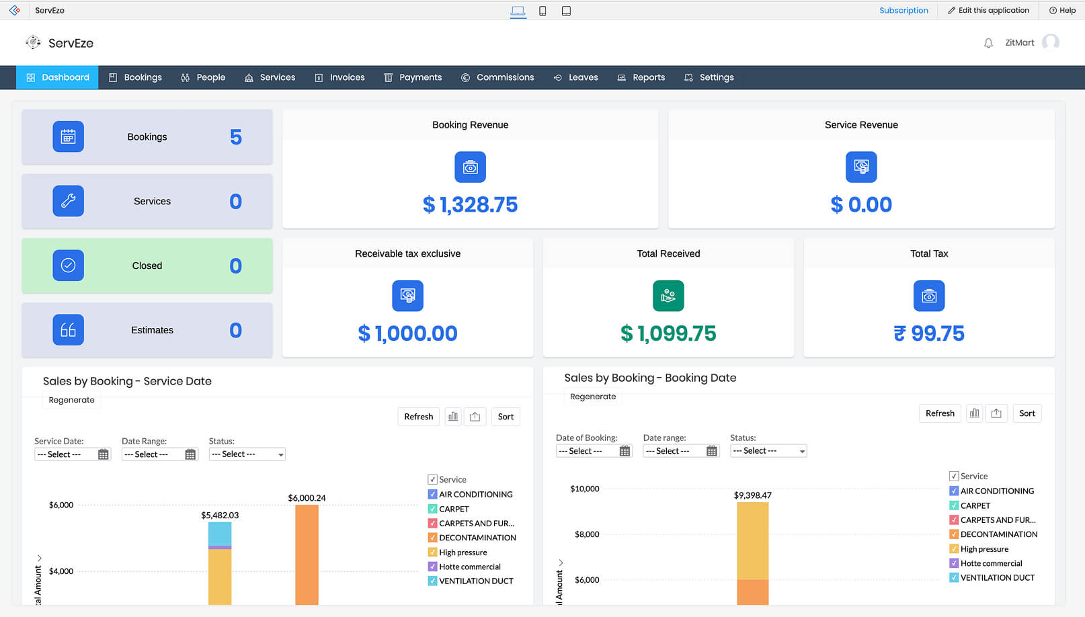This screenshot has height=617, width=1085.
Task: Uncheck AIR CONDITIONING in Service Date legend
Action: [432, 494]
